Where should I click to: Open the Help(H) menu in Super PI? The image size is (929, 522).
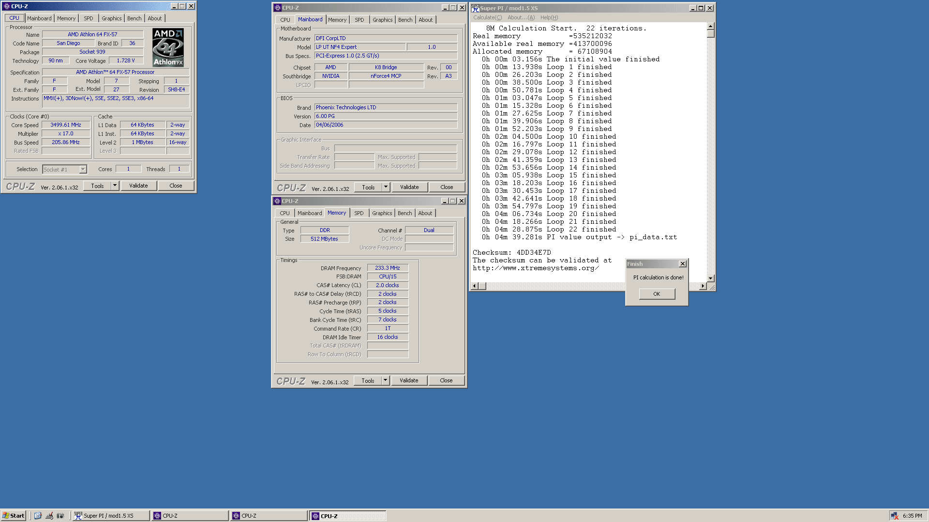[x=549, y=17]
